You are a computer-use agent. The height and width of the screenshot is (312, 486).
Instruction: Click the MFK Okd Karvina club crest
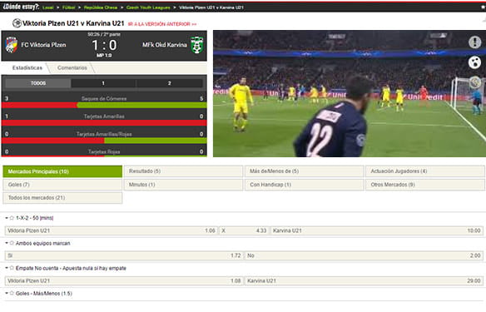pos(197,45)
